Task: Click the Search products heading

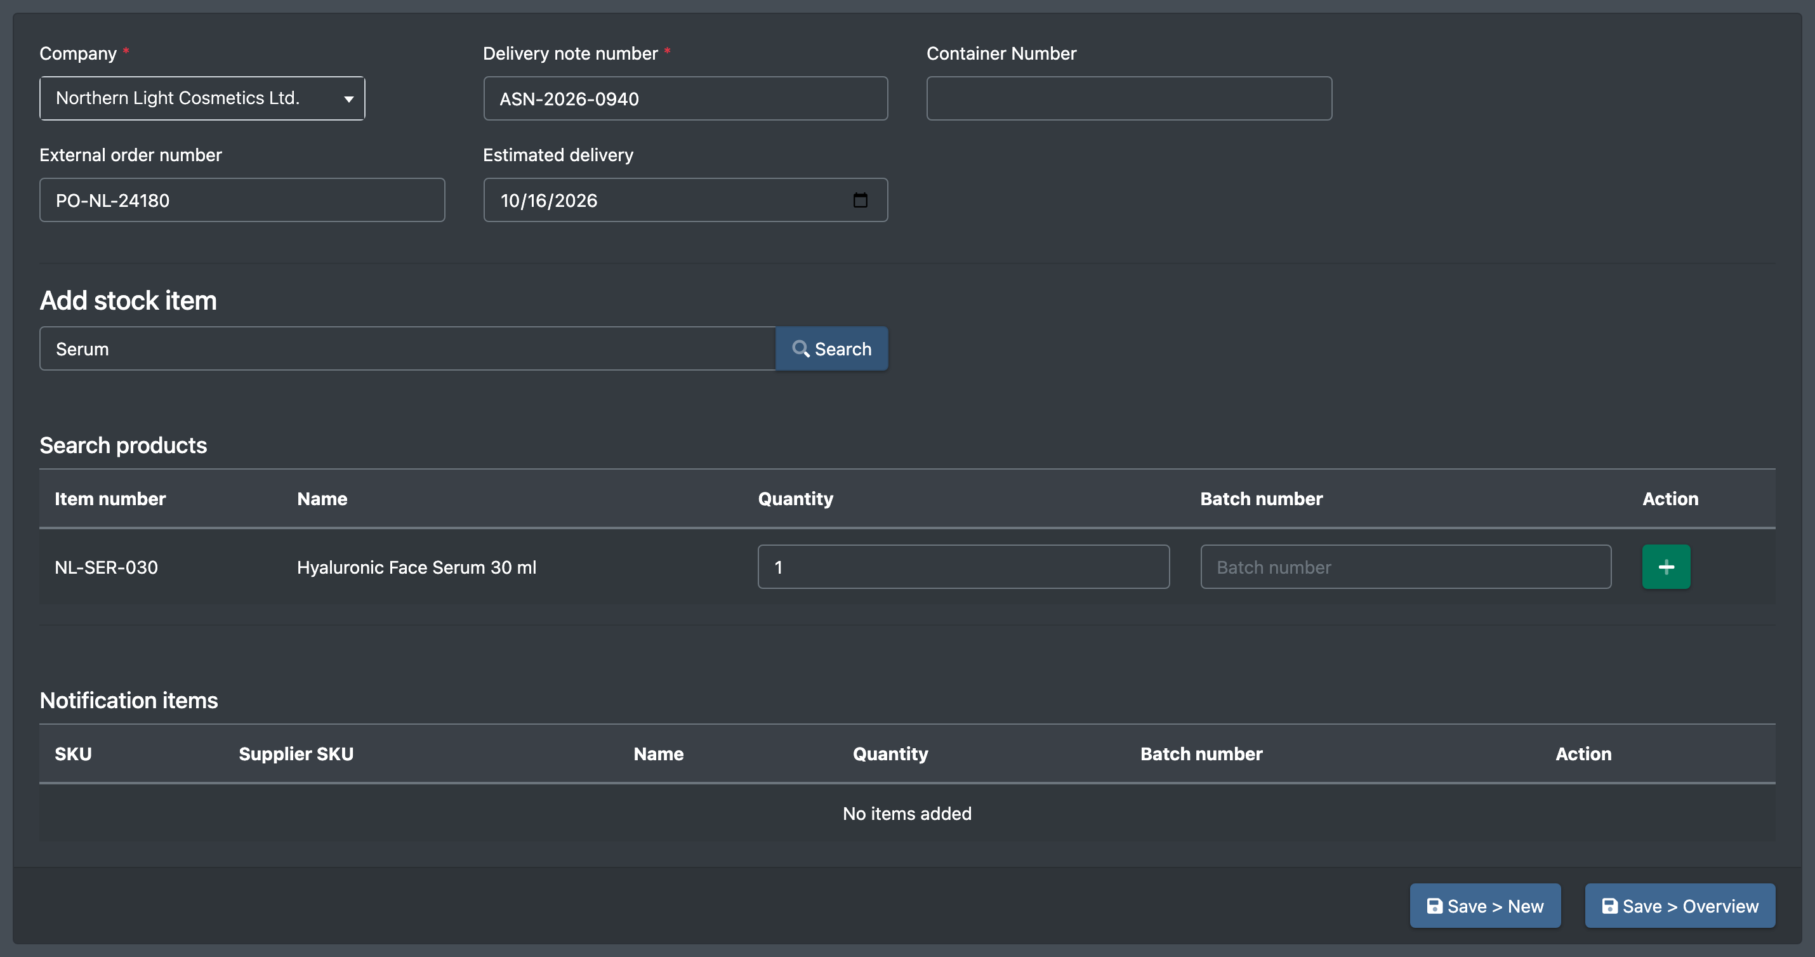Action: [x=123, y=445]
